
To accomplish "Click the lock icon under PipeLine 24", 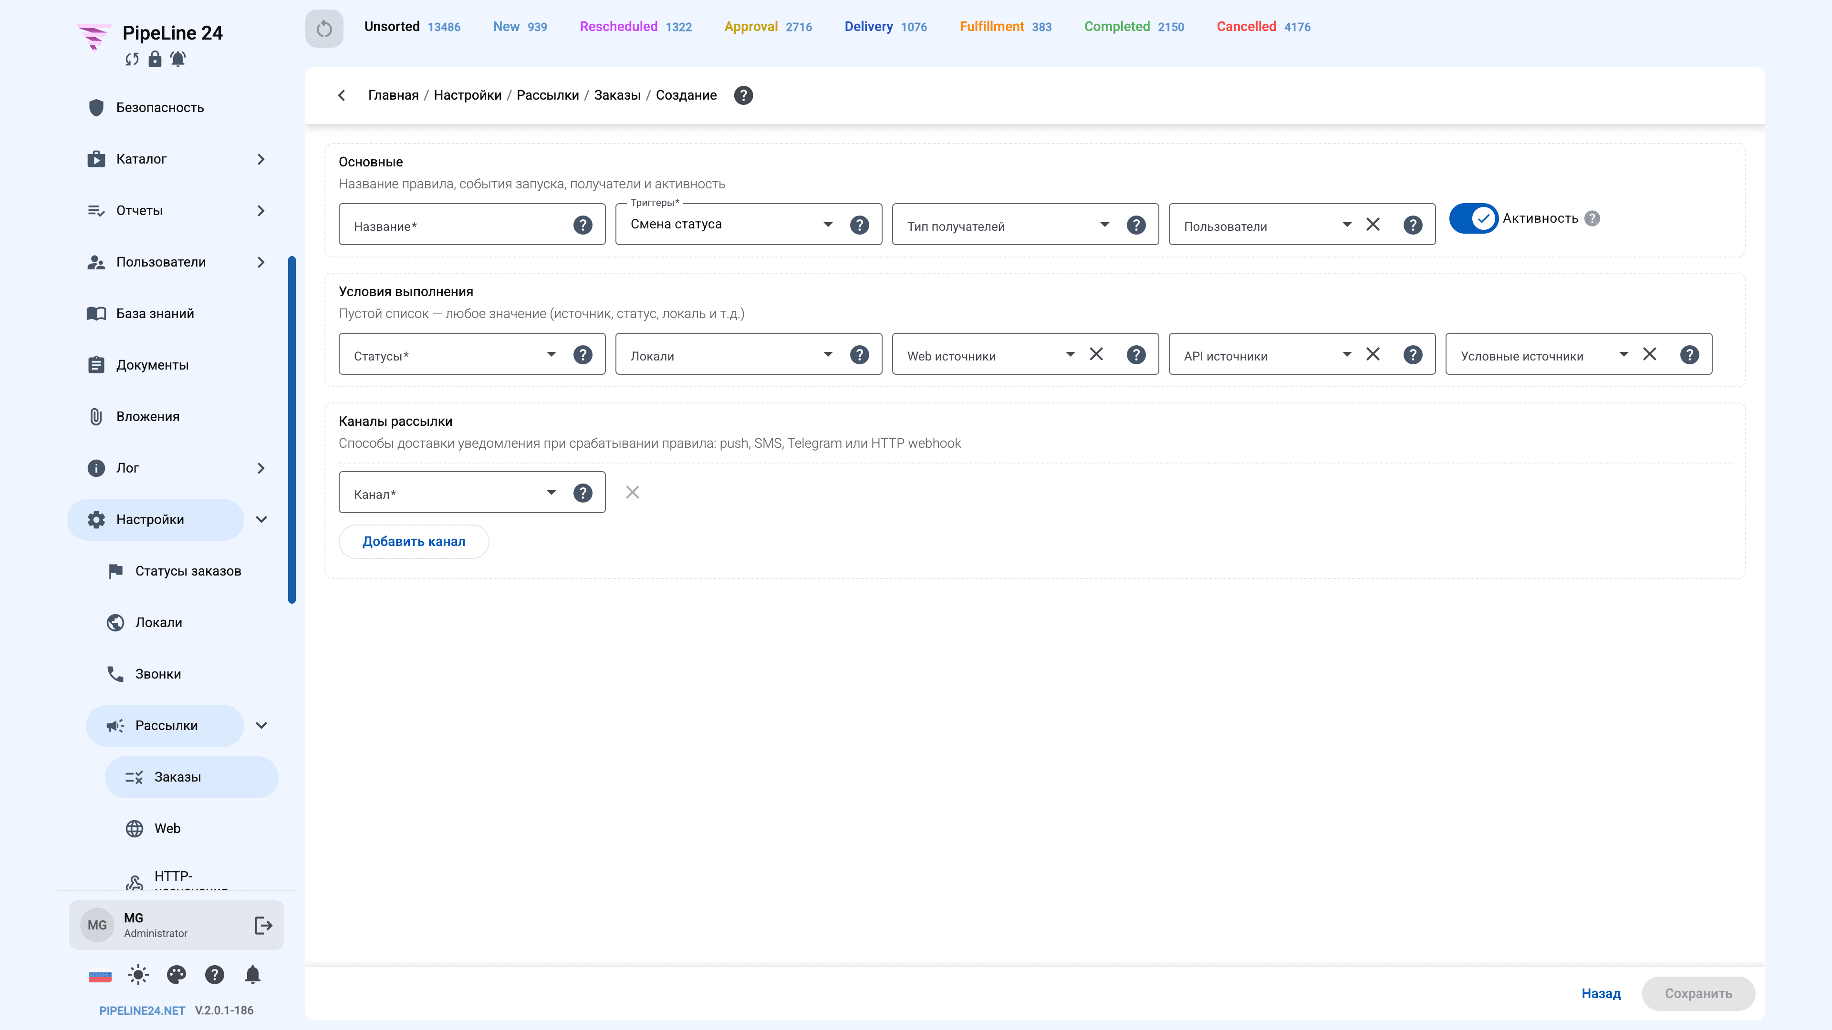I will coord(154,59).
